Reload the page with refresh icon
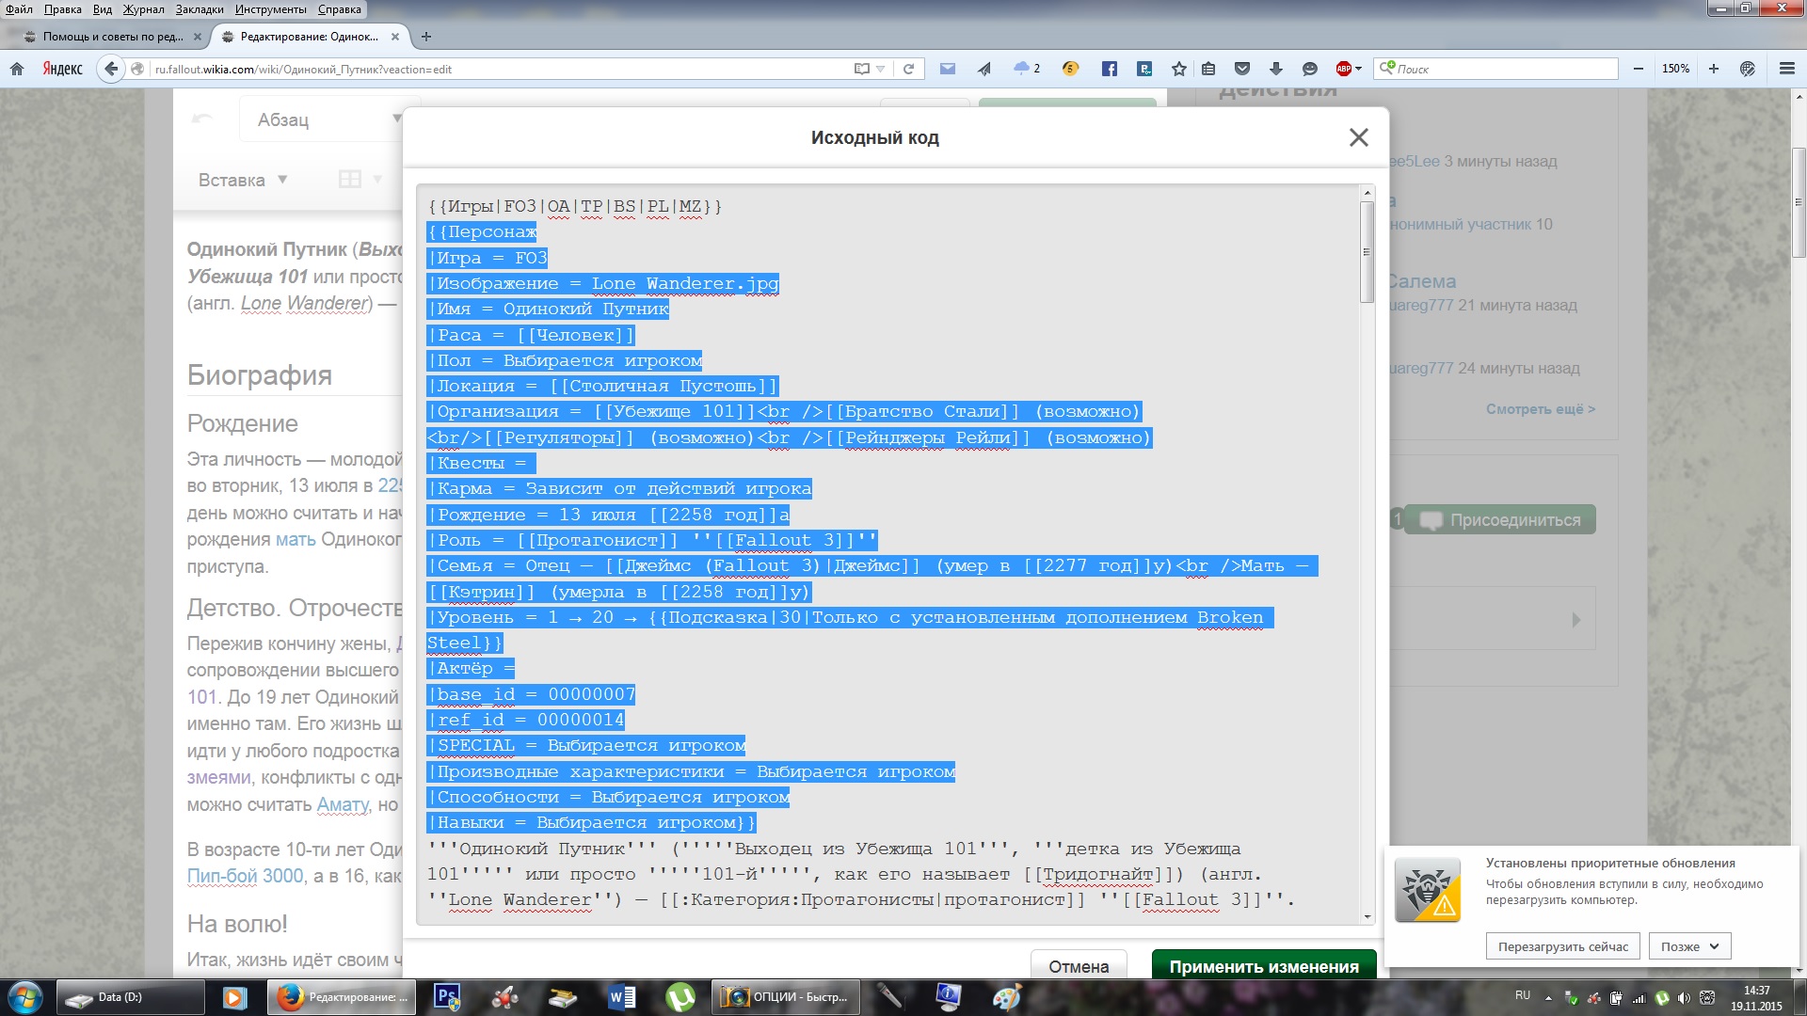This screenshot has width=1807, height=1016. (908, 69)
